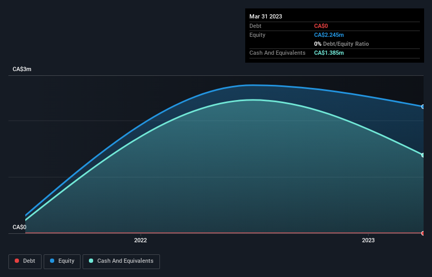432x277 pixels.
Task: Click Cash And Equivalents tooltip row label
Action: click(x=277, y=53)
